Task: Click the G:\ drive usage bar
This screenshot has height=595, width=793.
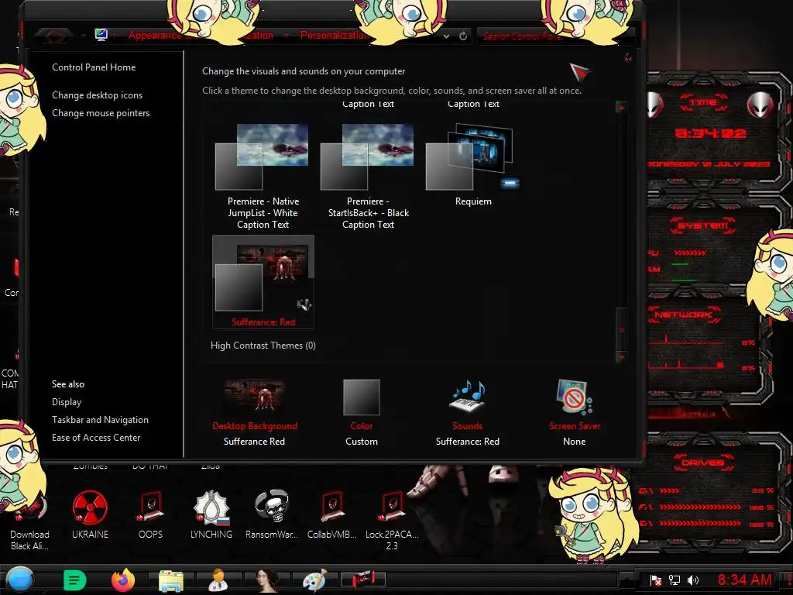Action: tap(700, 523)
